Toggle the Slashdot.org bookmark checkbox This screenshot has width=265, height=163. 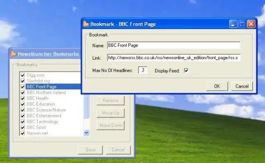click(x=23, y=81)
